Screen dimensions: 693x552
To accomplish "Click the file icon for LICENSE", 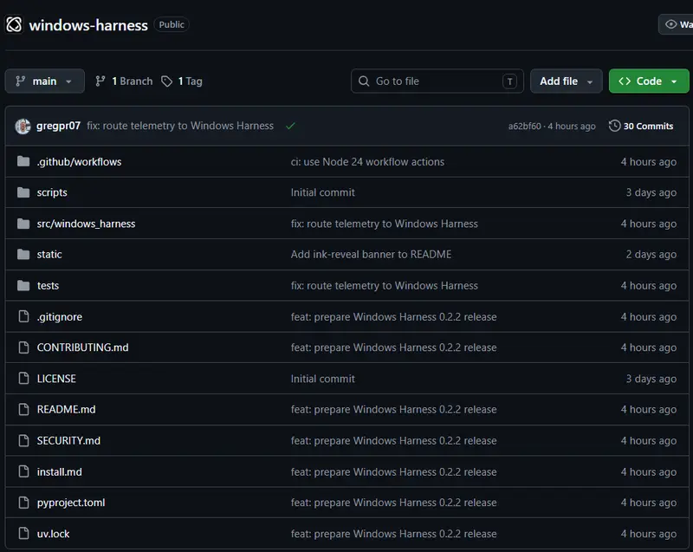I will [23, 379].
